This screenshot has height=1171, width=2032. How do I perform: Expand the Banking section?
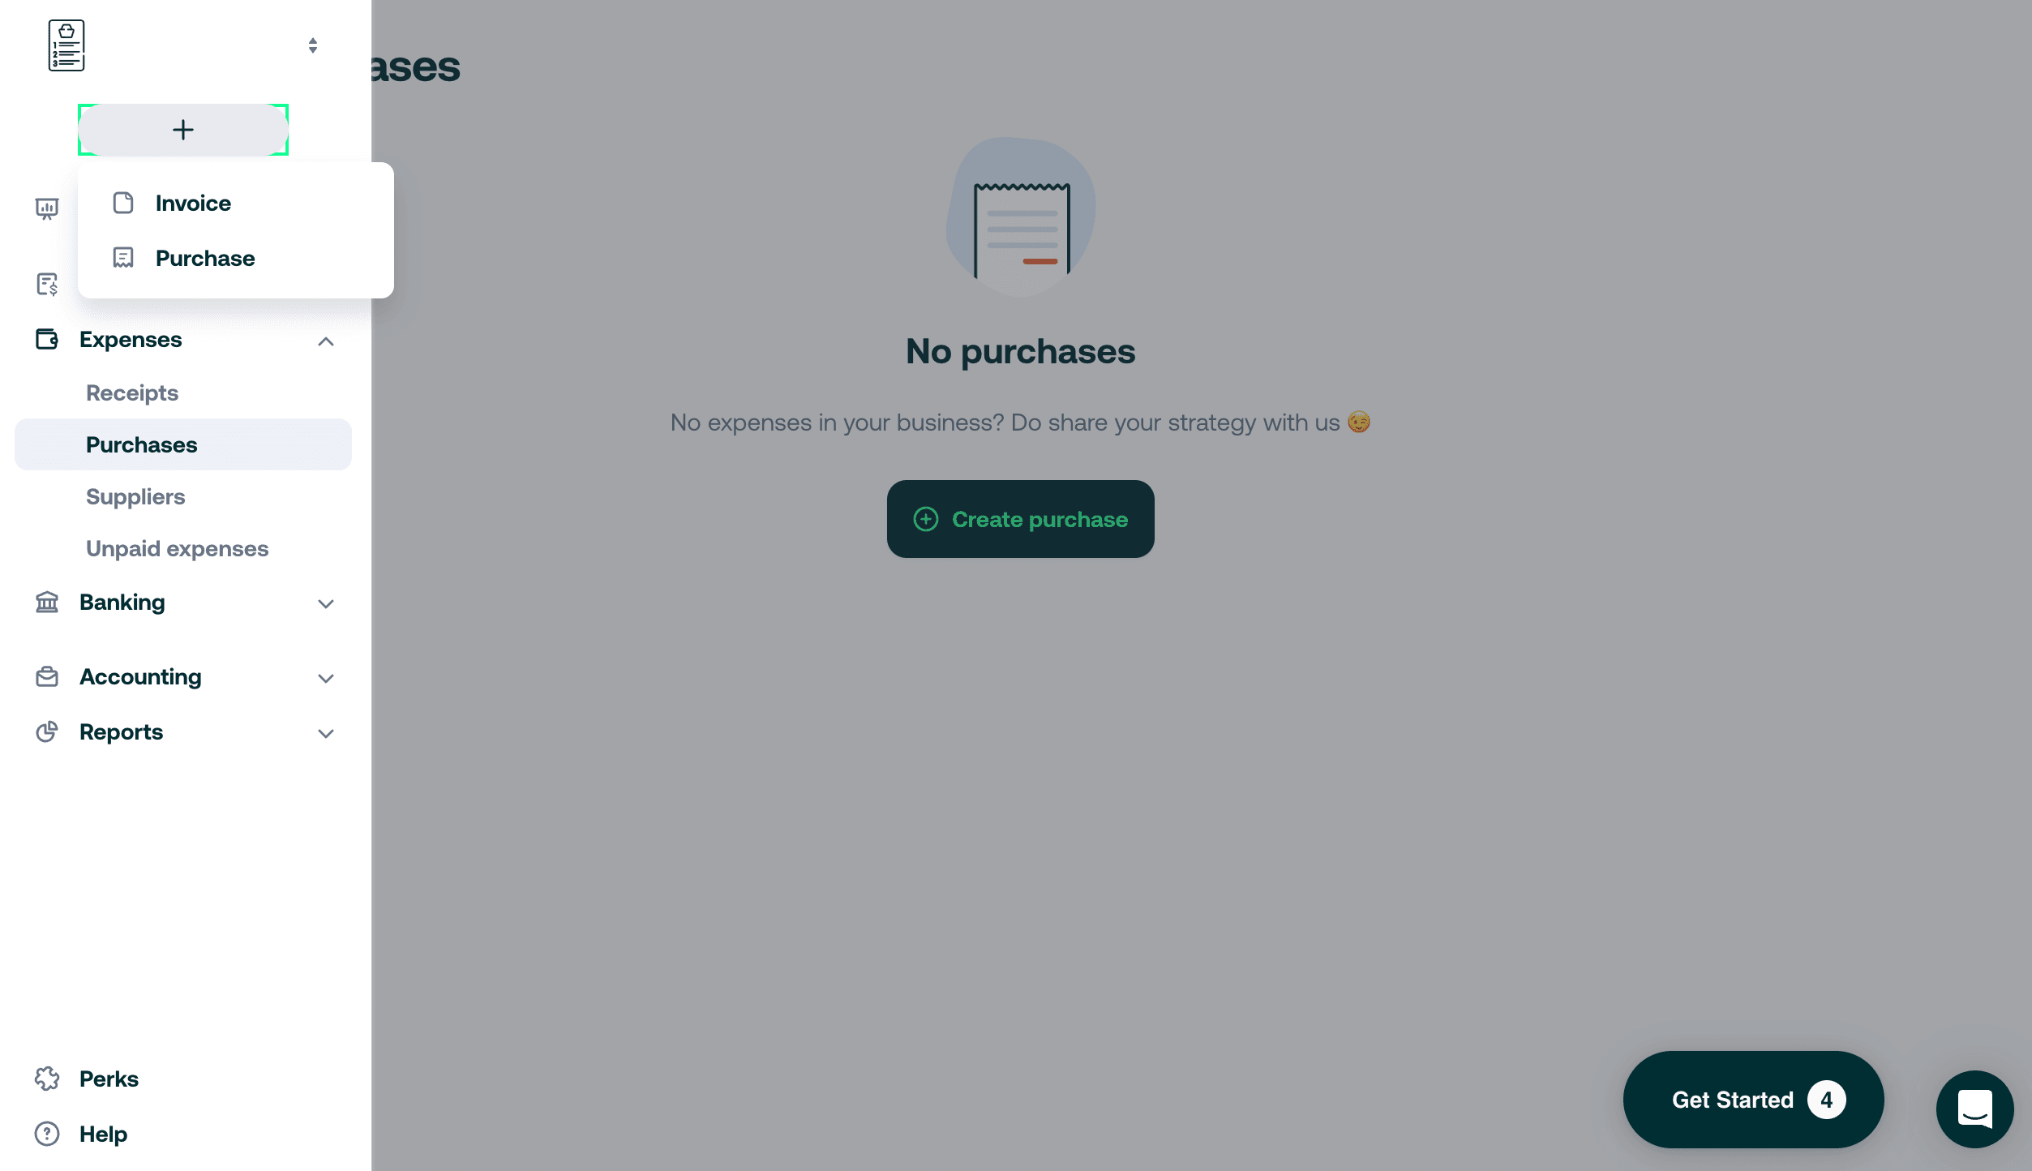point(326,603)
